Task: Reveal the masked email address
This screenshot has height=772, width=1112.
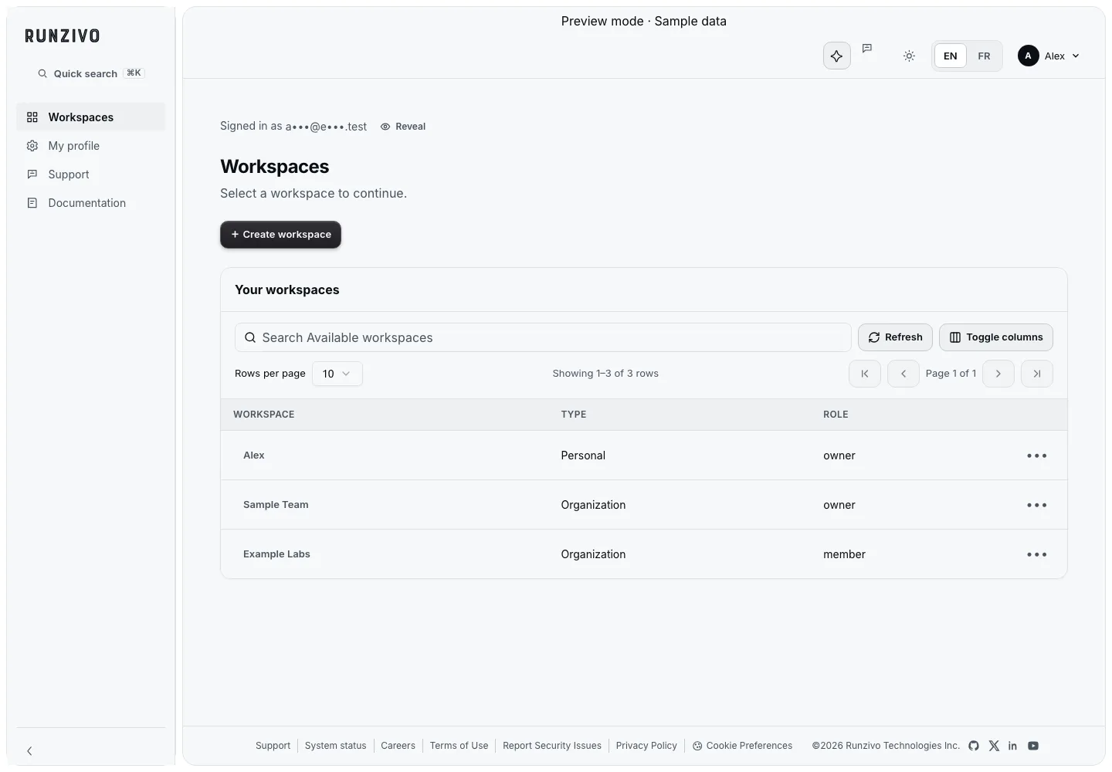Action: (403, 127)
